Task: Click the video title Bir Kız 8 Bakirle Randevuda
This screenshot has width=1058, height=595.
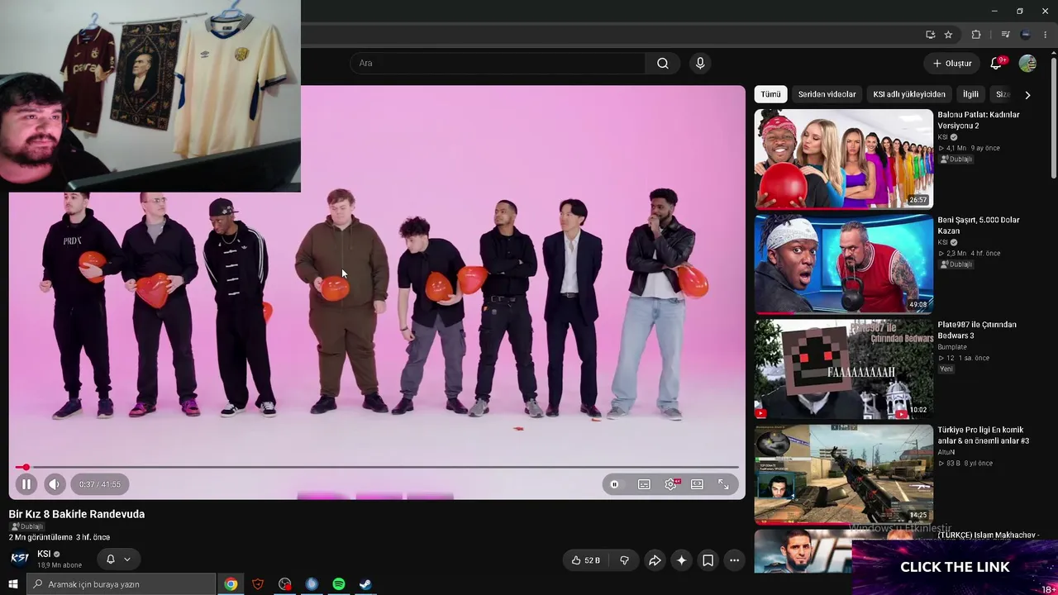Action: coord(77,514)
